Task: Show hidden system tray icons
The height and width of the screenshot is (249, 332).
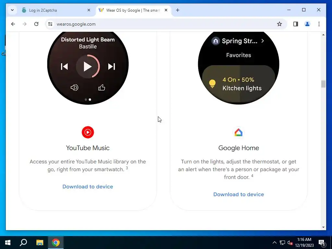Action: click(x=274, y=243)
